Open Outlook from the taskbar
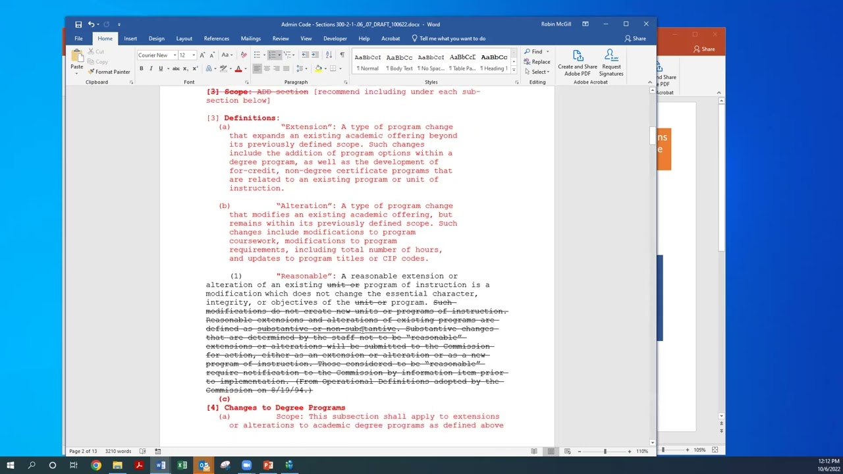Viewport: 843px width, 474px height. [x=204, y=465]
